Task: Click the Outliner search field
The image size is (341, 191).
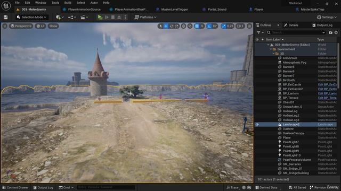Action: click(296, 32)
